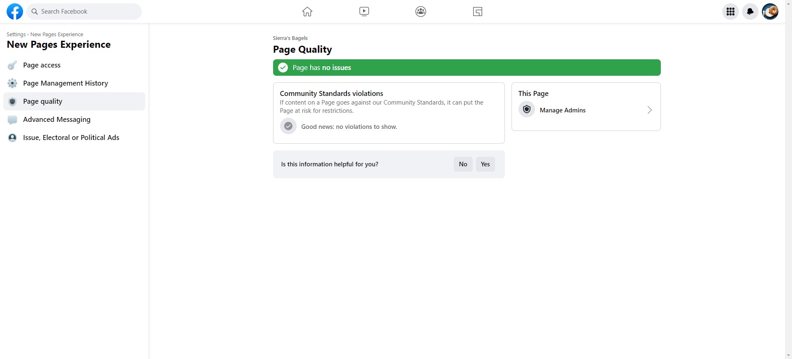This screenshot has width=792, height=359.
Task: Select Page access in sidebar
Action: 42,65
